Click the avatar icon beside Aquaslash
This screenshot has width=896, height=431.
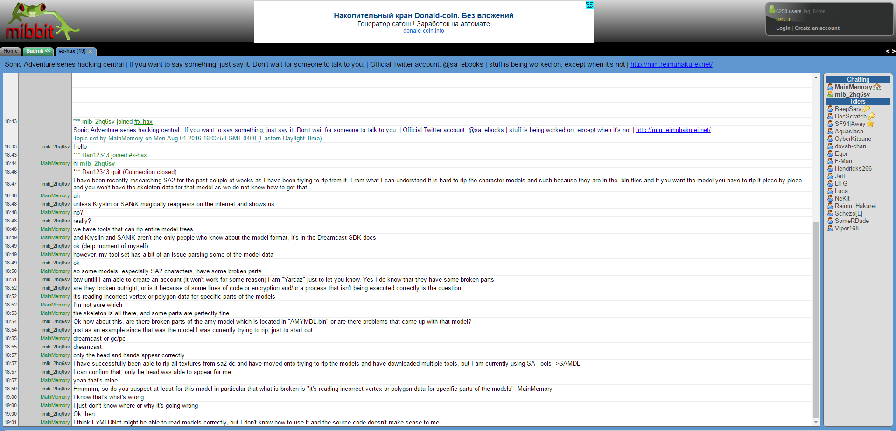[830, 132]
